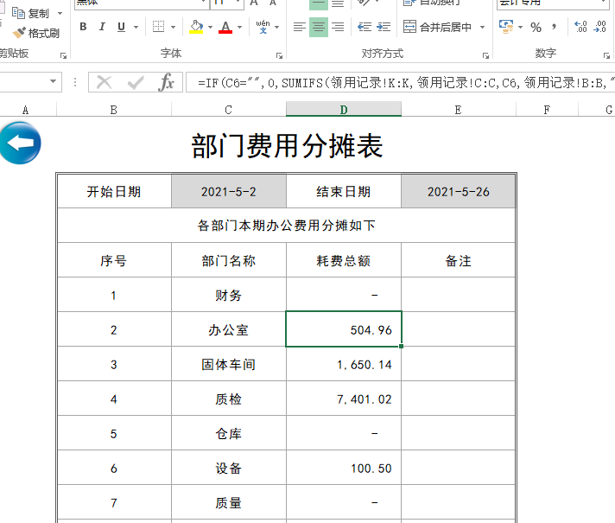
Task: Select the column D header
Action: click(344, 110)
